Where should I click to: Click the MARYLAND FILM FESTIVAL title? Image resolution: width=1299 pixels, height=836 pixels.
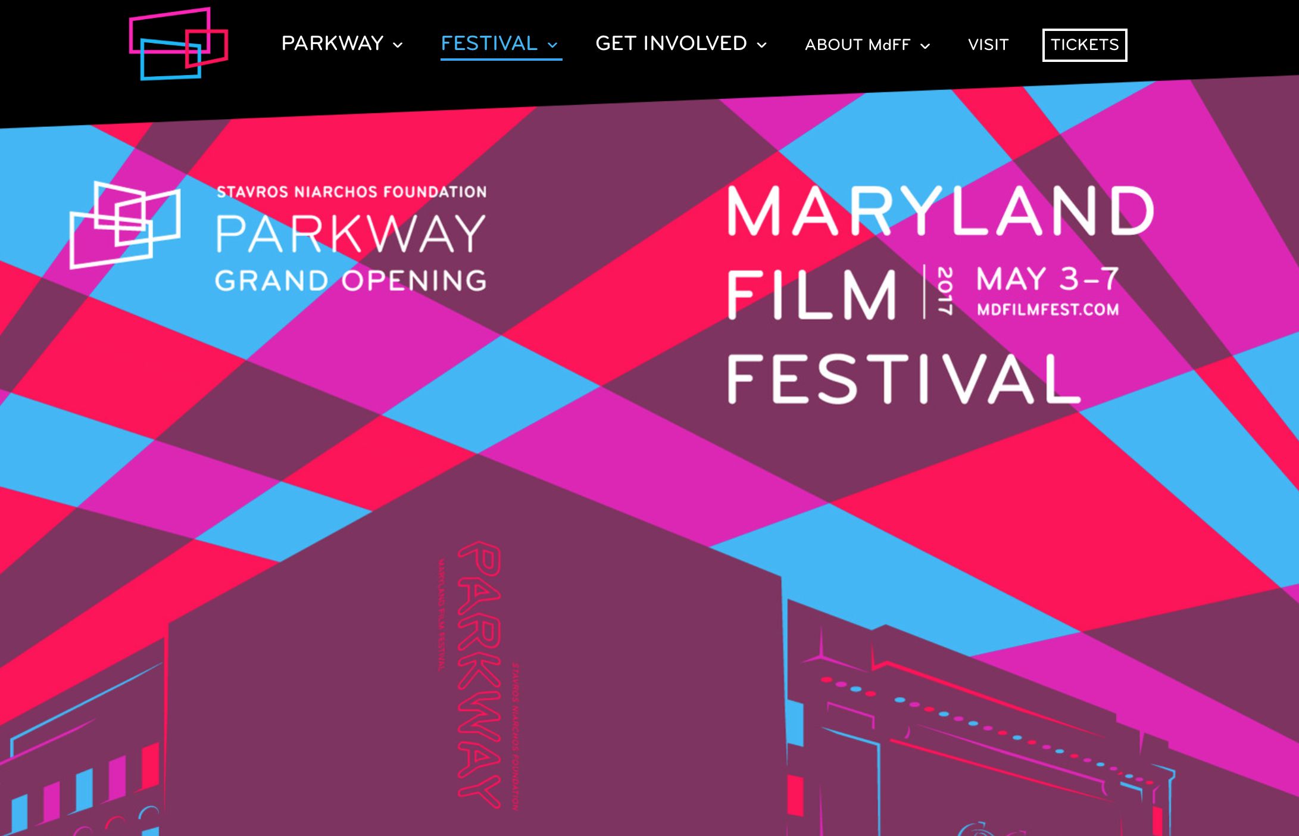941,294
